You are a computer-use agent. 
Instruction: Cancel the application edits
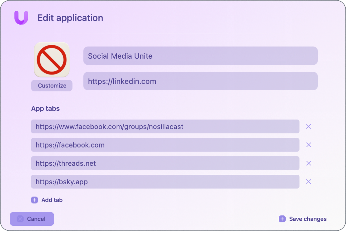(32, 219)
